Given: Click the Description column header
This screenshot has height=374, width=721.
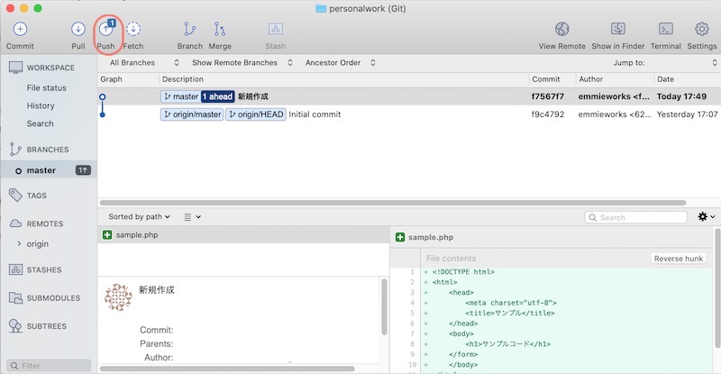Looking at the screenshot, I should tap(183, 79).
